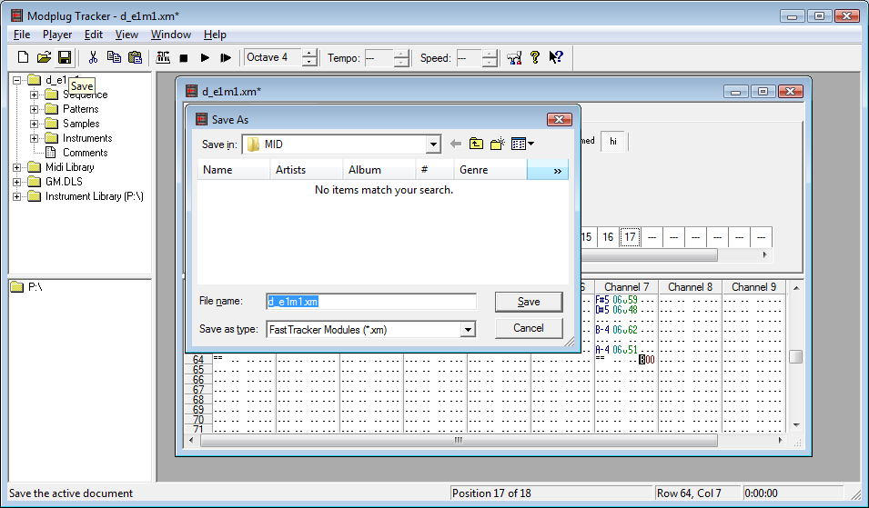The image size is (869, 508).
Task: Sort by the Name column header
Action: [234, 170]
